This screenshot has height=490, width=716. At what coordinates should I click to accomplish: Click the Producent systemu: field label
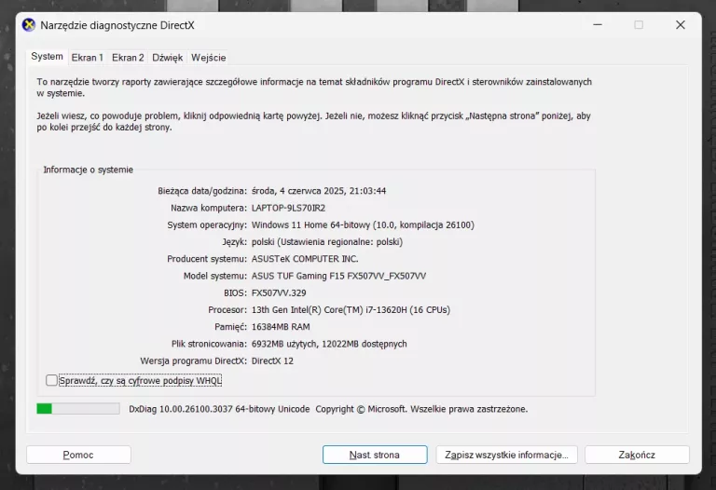(x=207, y=259)
